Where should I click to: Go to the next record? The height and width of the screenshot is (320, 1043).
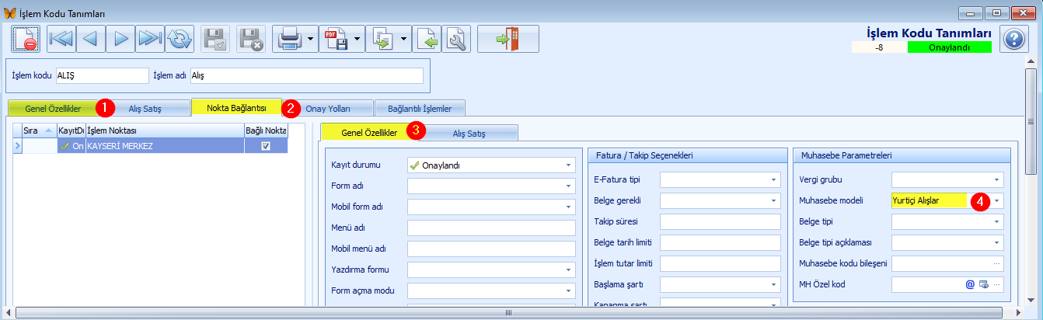pos(120,38)
